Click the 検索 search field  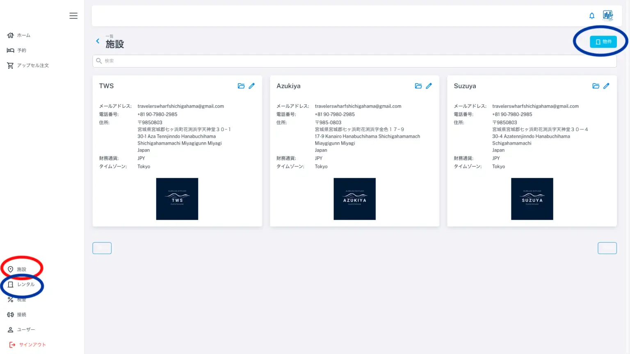[x=354, y=61]
